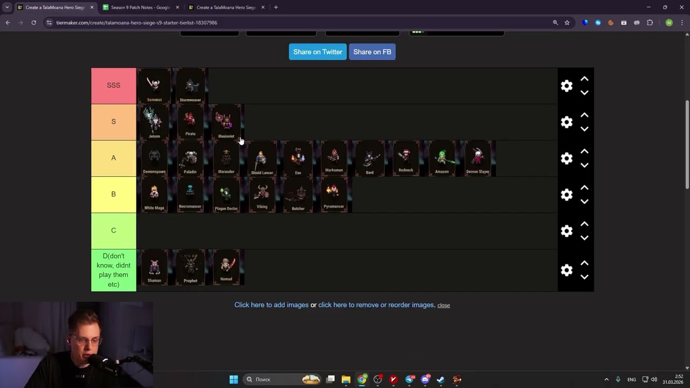Select the lime C tier label

pos(114,231)
